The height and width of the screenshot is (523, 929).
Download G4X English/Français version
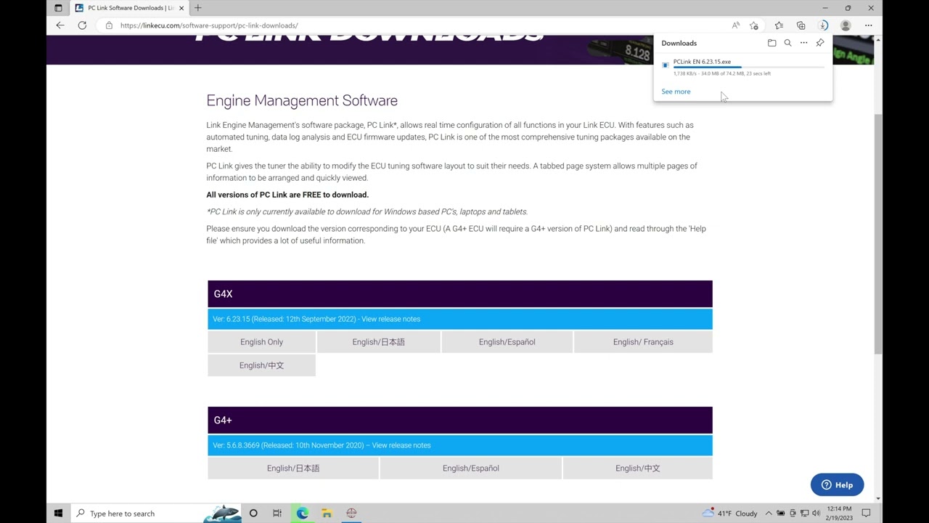[643, 342]
